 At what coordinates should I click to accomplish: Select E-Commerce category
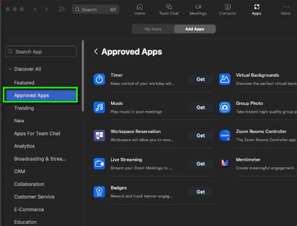point(29,210)
